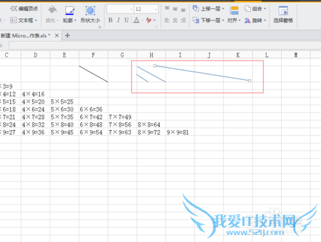Select column H header
Image resolution: width=321 pixels, height=242 pixels.
coord(152,55)
